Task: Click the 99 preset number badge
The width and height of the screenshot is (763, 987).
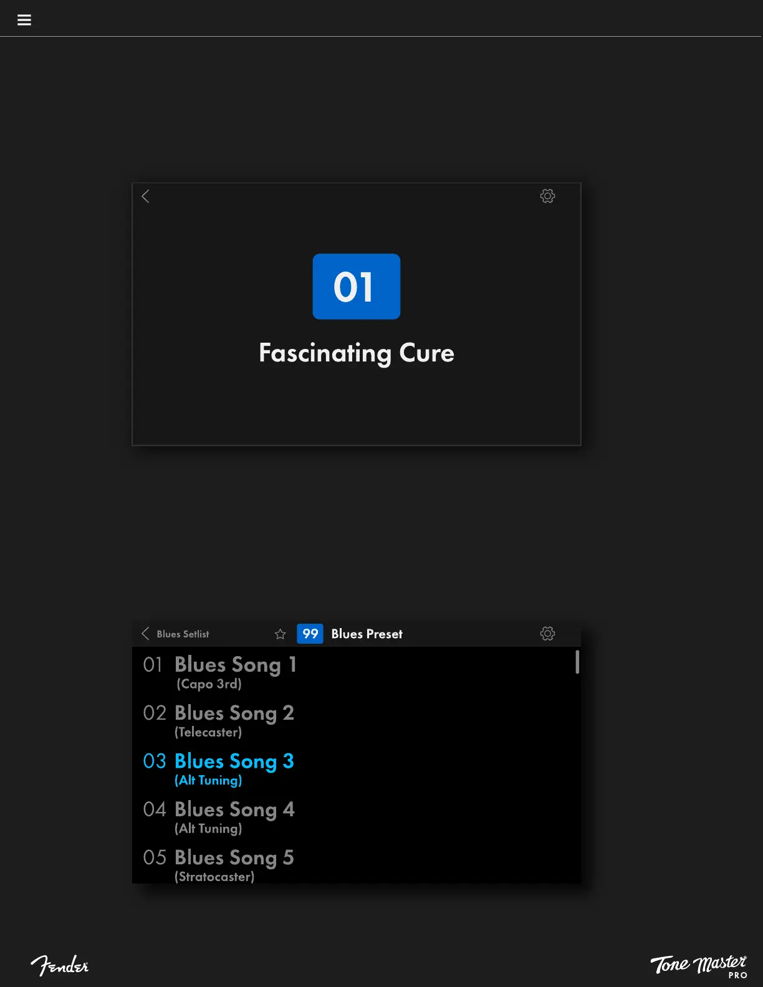Action: pyautogui.click(x=310, y=634)
